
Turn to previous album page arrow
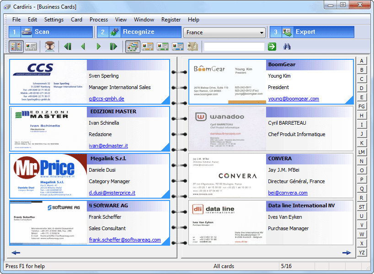click(x=16, y=253)
